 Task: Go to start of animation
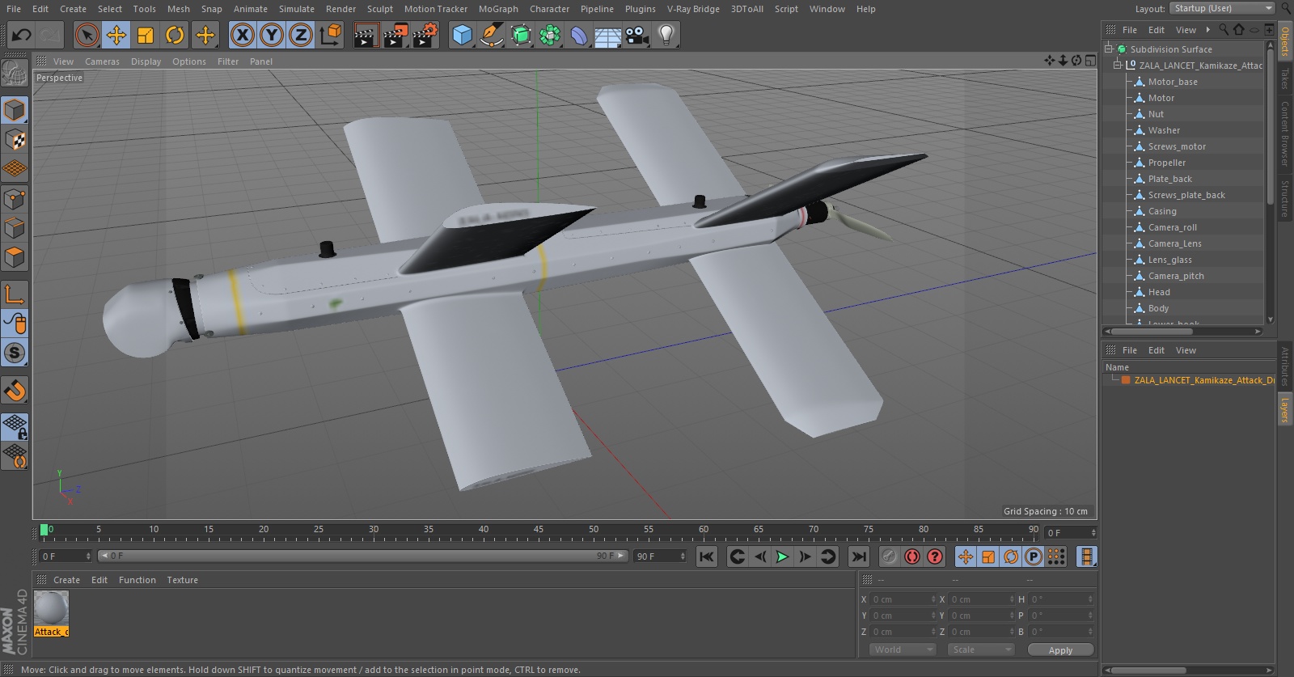tap(707, 556)
